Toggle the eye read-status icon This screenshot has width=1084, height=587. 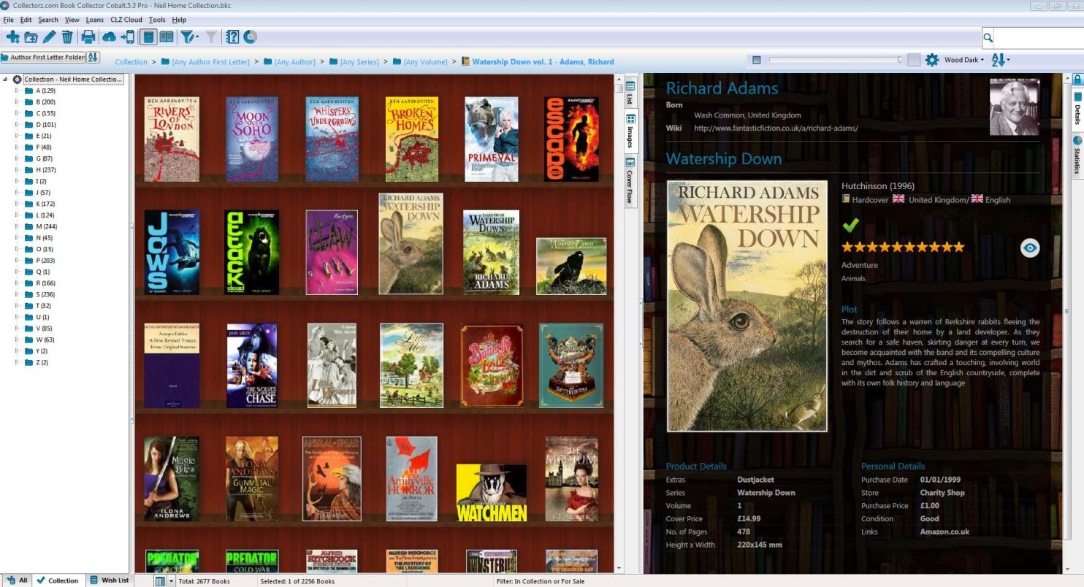coord(1030,248)
